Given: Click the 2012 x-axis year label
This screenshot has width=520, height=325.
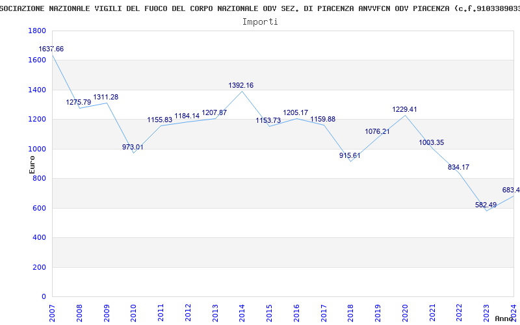Looking at the screenshot, I should tap(188, 313).
